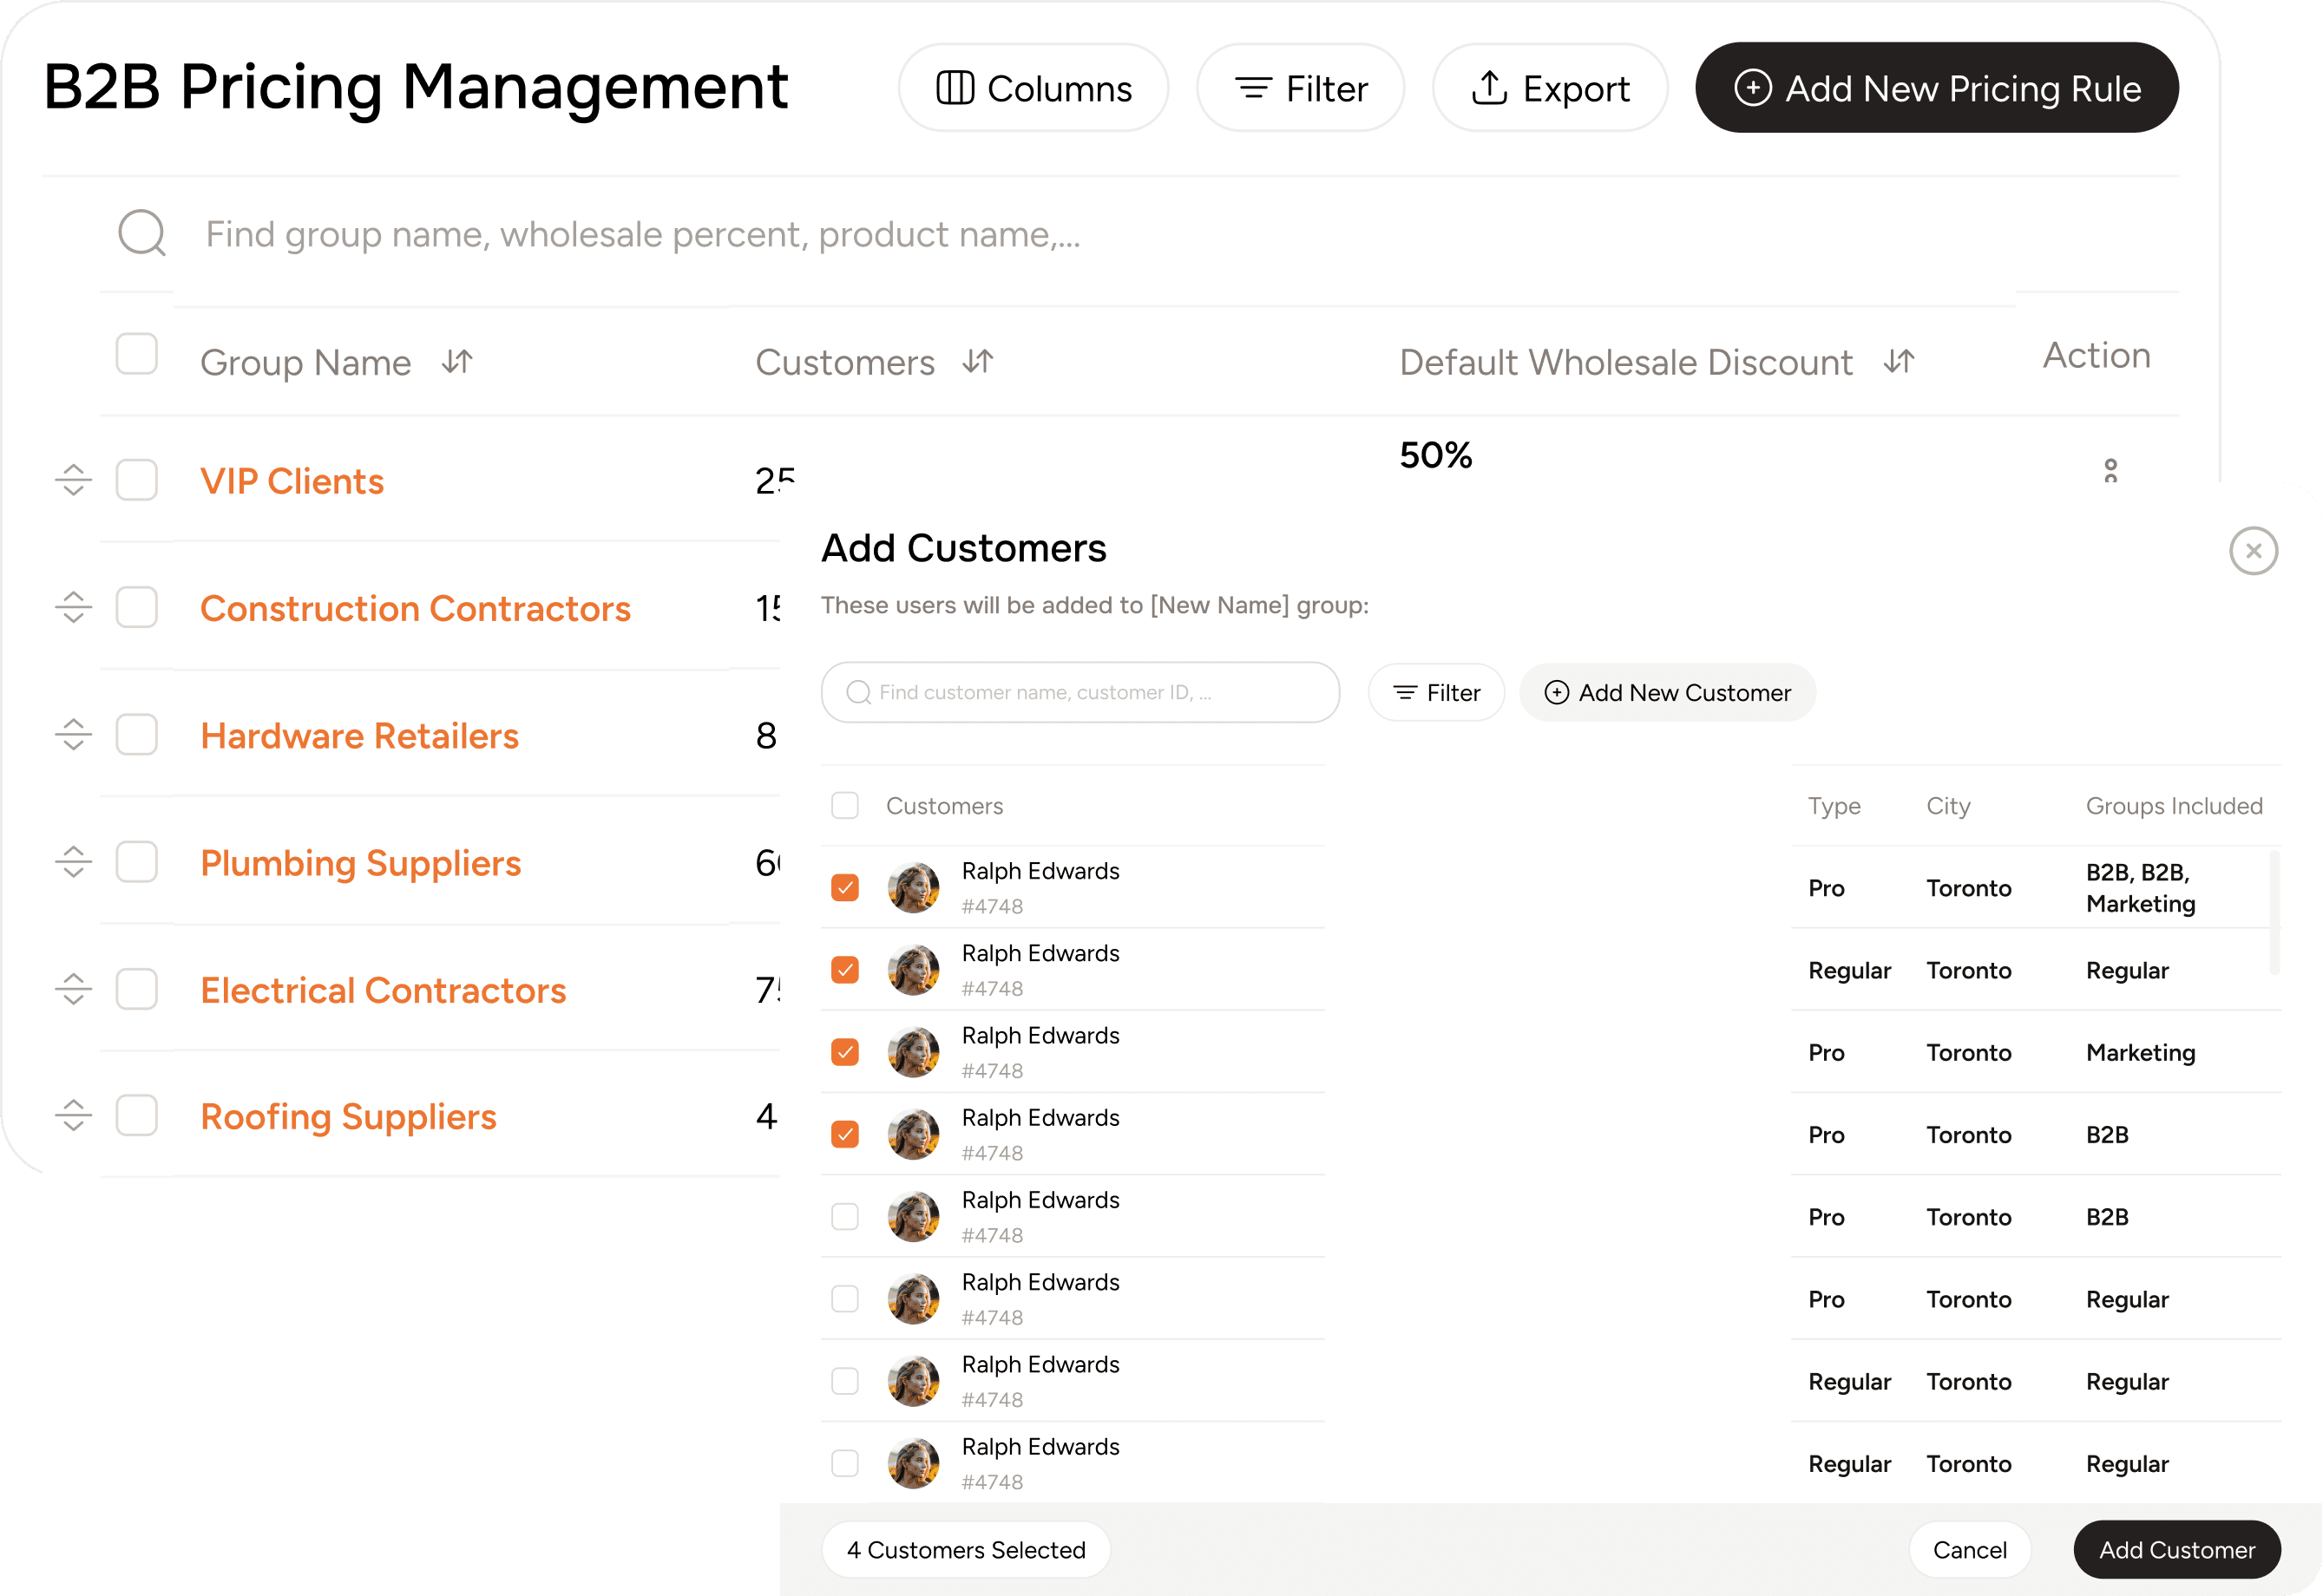Click the Export icon
2323x1596 pixels.
[1490, 87]
